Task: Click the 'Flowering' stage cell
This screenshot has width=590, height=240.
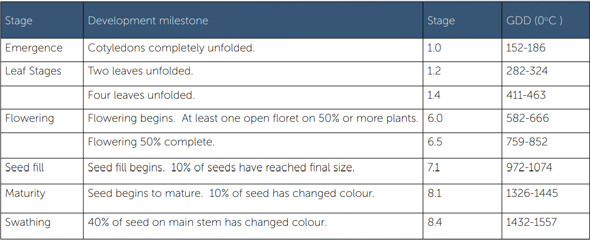Action: pyautogui.click(x=42, y=121)
